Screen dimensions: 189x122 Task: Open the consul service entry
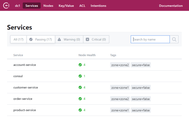click(x=18, y=76)
